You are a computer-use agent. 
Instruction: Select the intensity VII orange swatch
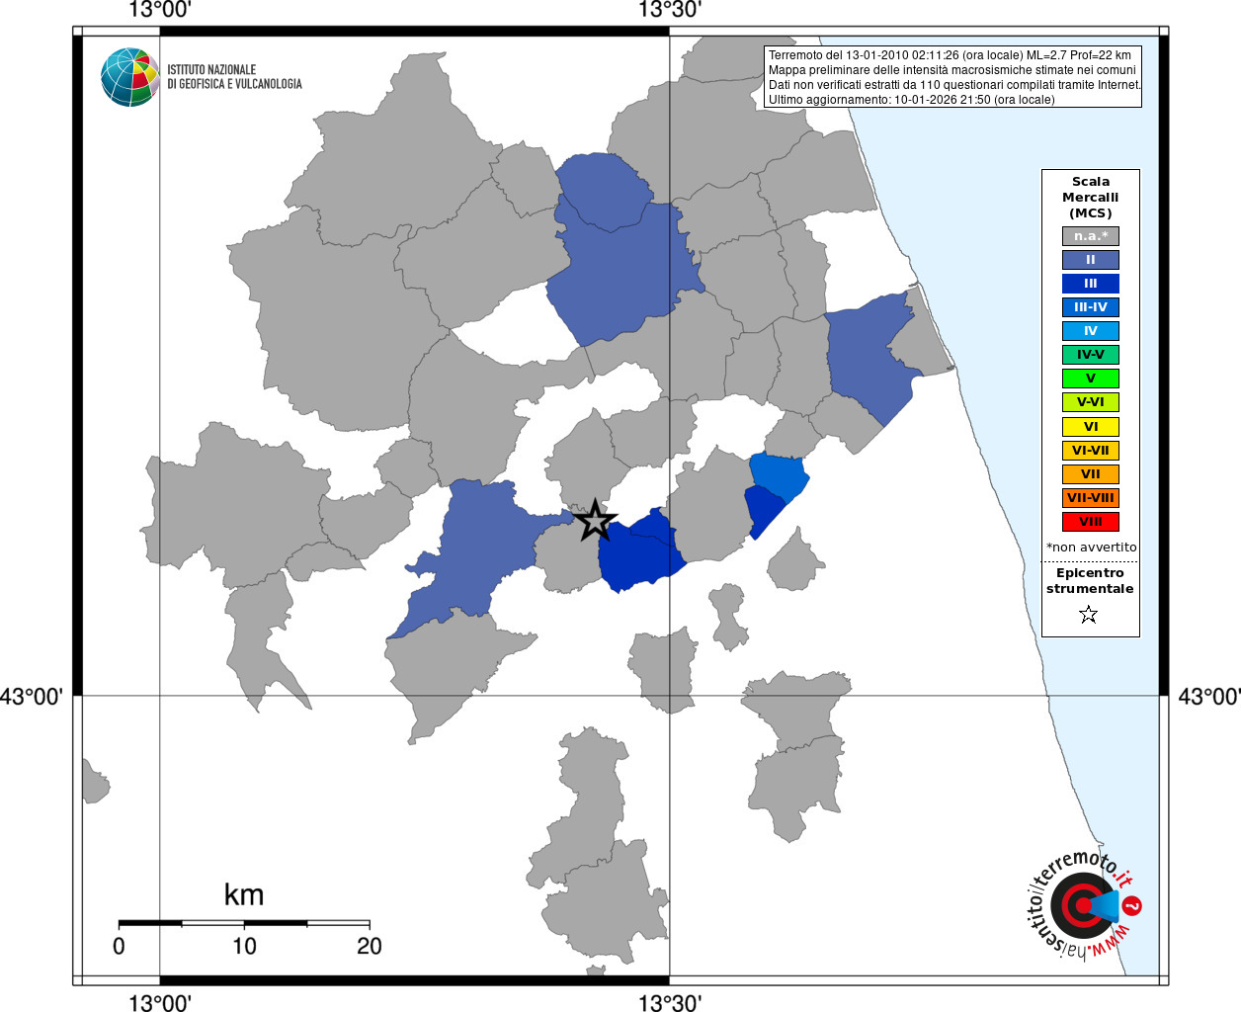[1091, 474]
